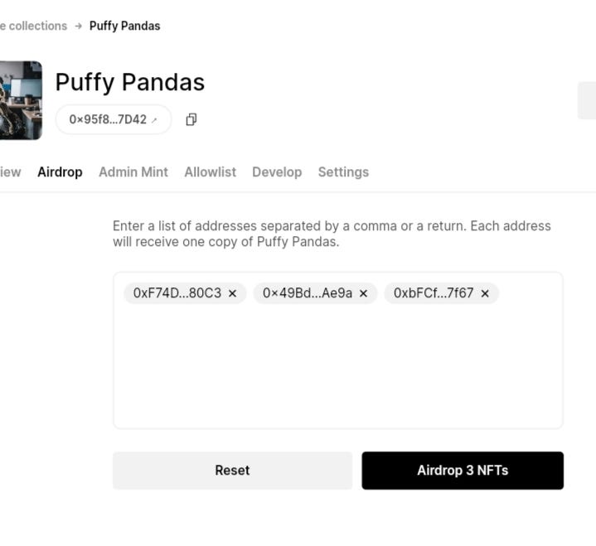Remove the 0xF74D...80C3 address chip
This screenshot has height=546, width=596.
[x=232, y=293]
